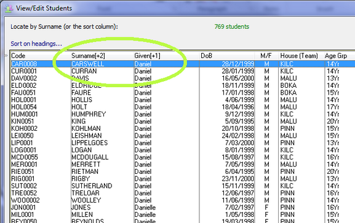
Task: Click the date of birth 16/05/2000
Action: 238,79
